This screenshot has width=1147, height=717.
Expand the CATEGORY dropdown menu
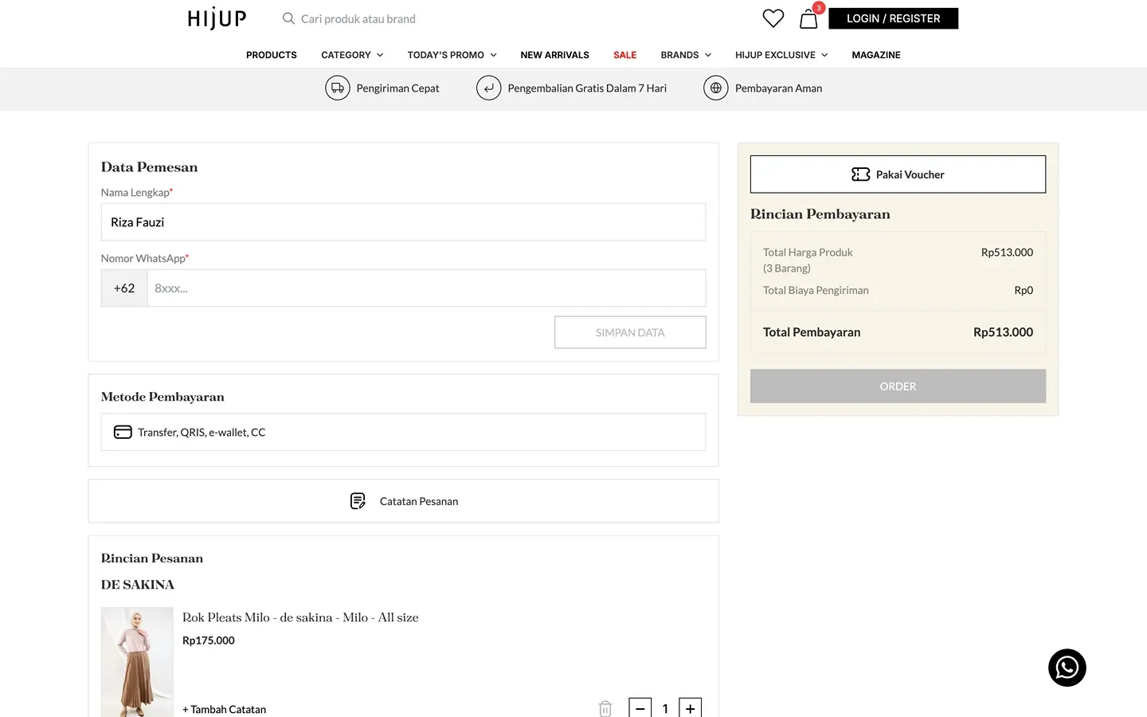click(x=352, y=55)
